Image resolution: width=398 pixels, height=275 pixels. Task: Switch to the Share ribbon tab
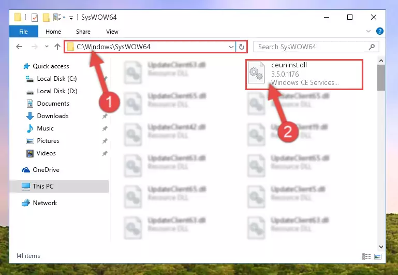point(83,32)
